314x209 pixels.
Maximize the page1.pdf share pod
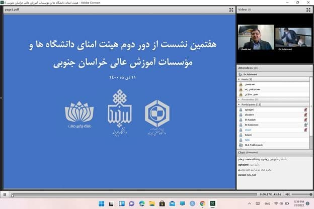pos(231,10)
